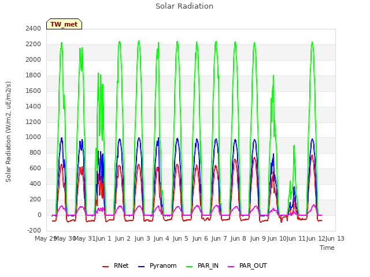The width and height of the screenshot is (370, 277).
Task: Click the 2200 y-axis tick label
Action: pyautogui.click(x=34, y=44)
